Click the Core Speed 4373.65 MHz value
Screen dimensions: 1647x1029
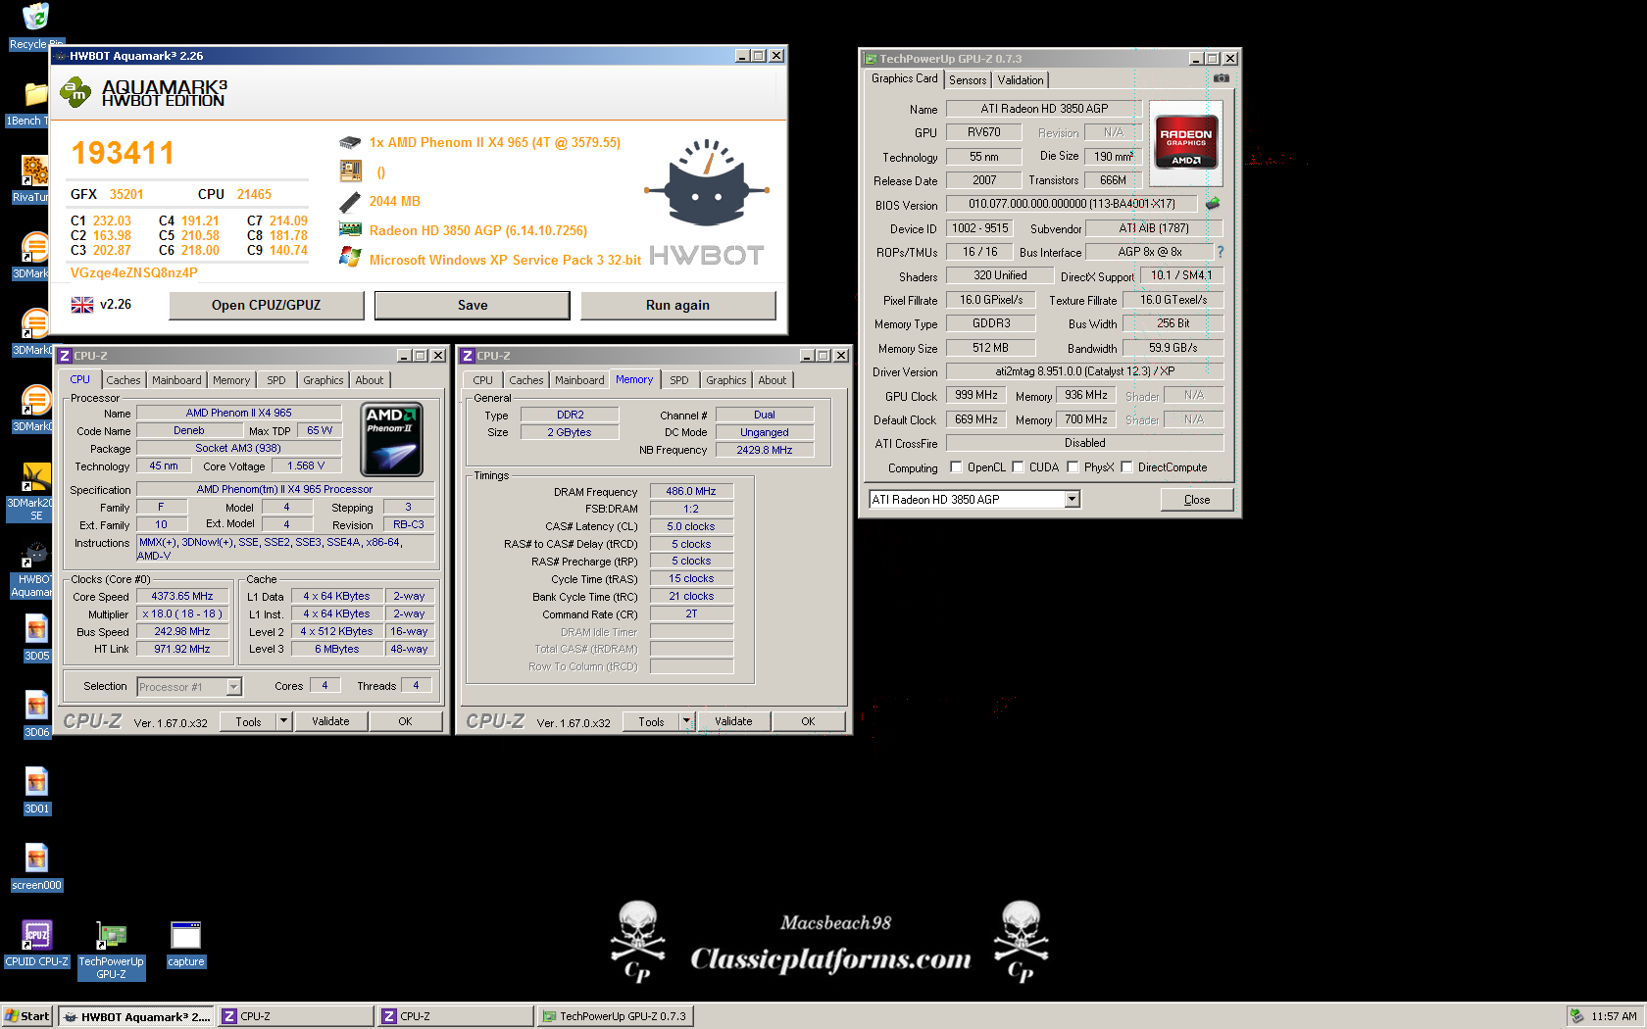pos(182,596)
